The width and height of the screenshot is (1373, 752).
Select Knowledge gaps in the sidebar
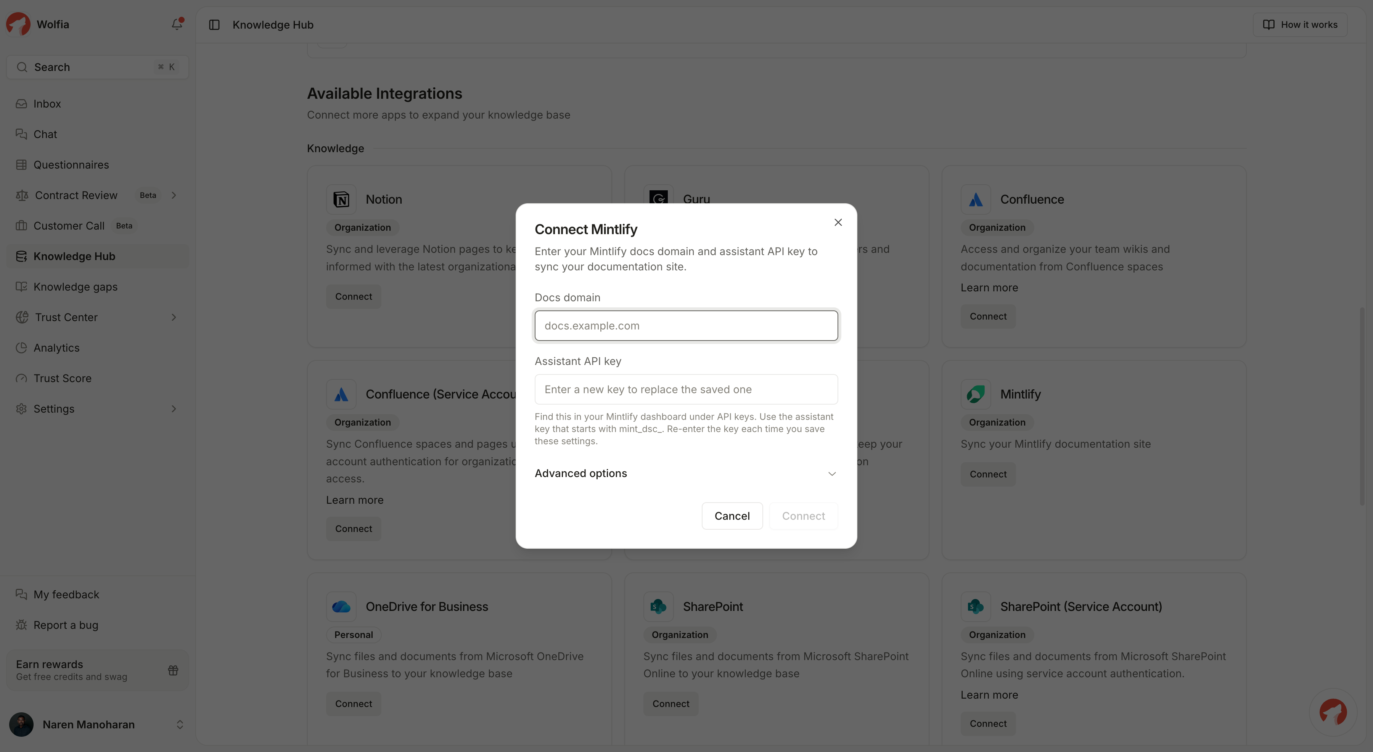98,287
